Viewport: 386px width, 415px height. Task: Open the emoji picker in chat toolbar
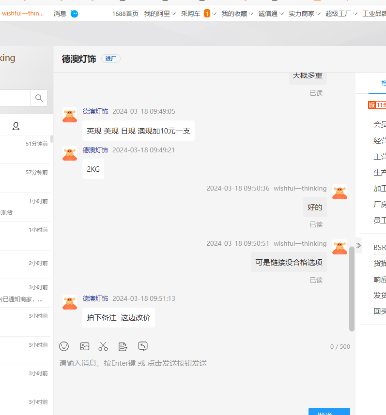[64, 346]
